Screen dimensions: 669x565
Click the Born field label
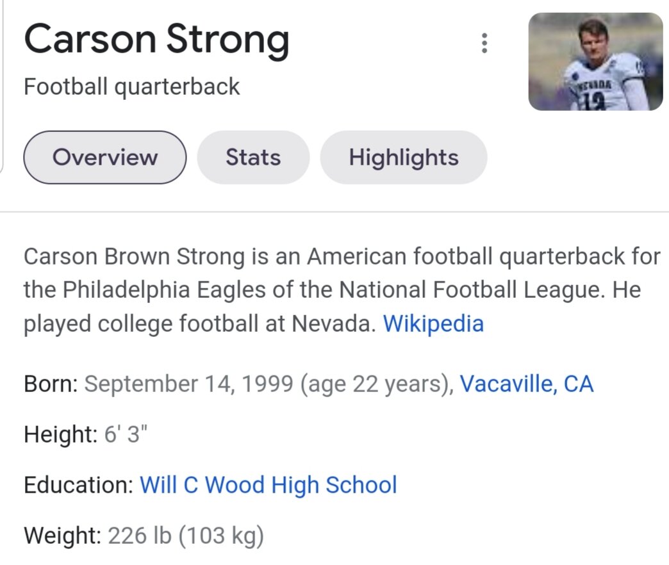pos(51,384)
